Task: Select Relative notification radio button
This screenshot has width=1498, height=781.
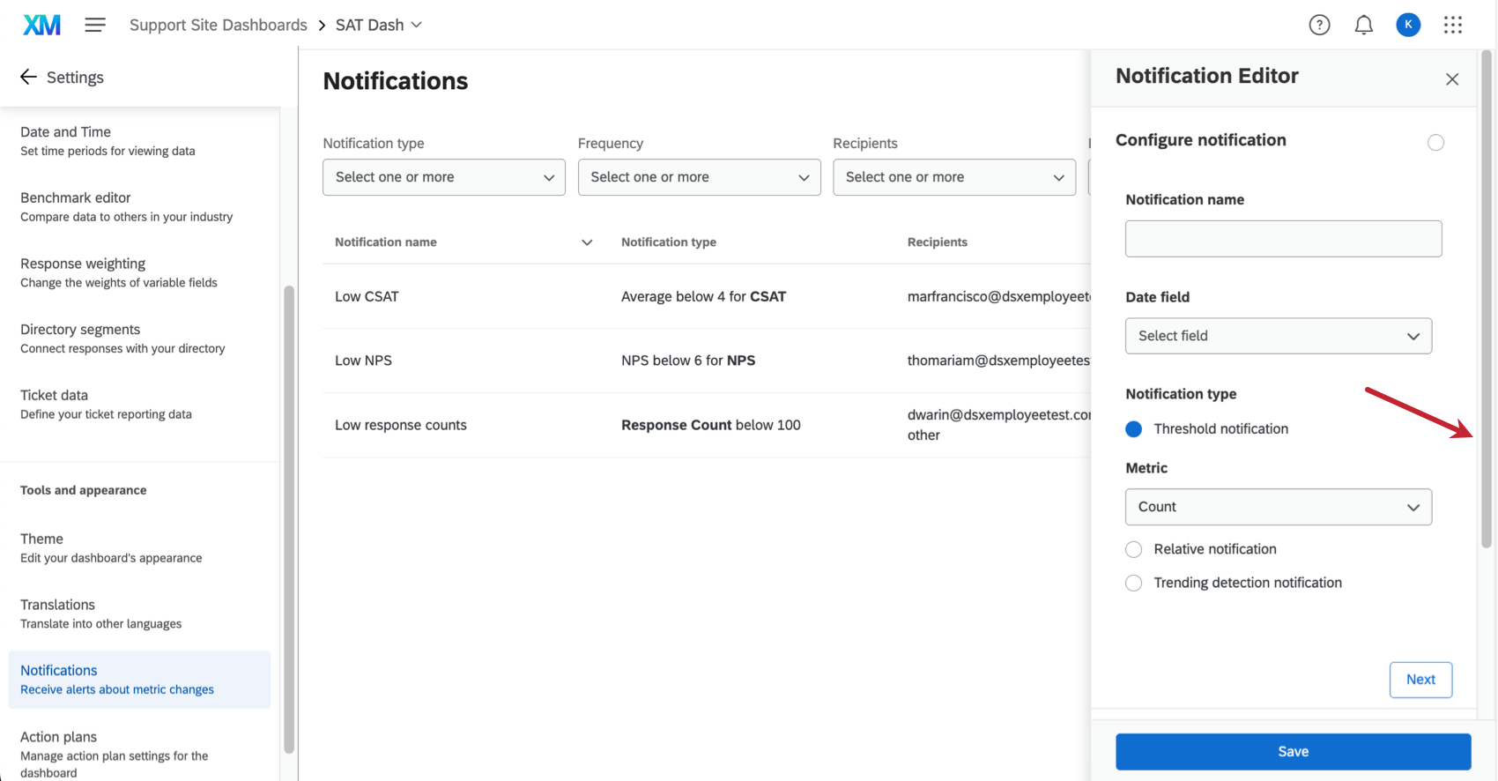Action: [1134, 549]
